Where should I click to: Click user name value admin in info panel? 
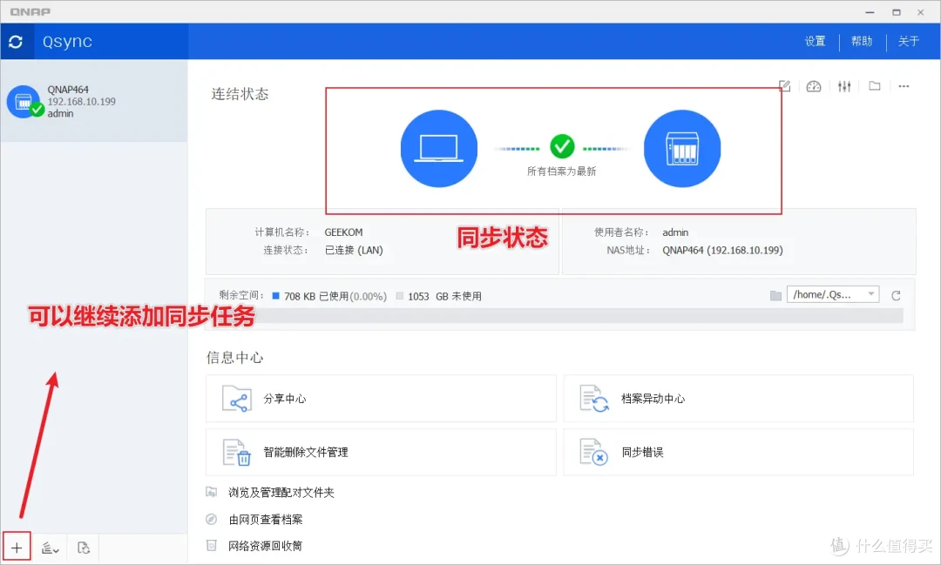(x=675, y=232)
